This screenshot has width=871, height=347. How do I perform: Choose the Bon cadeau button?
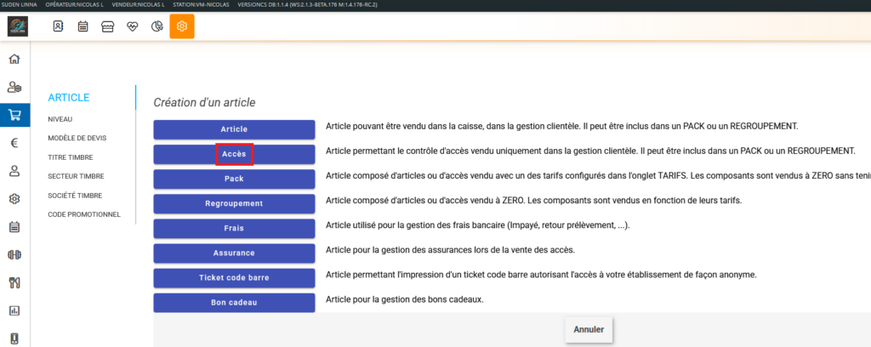[x=234, y=302]
